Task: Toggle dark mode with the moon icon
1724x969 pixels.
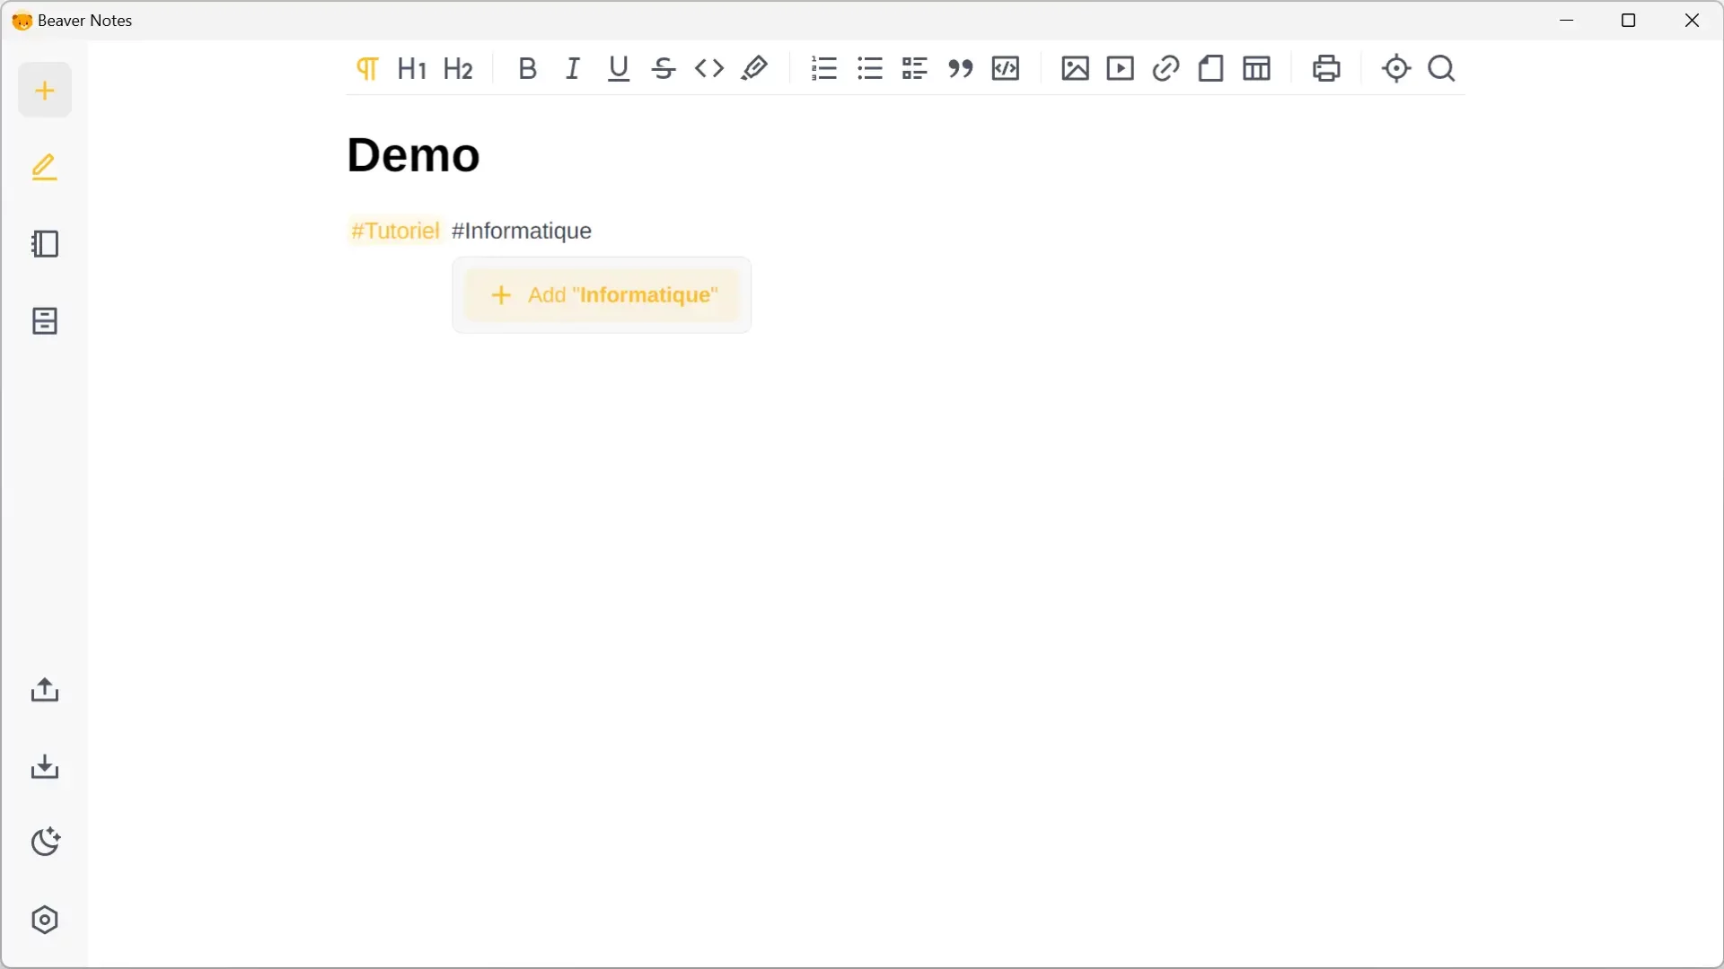Action: [45, 842]
